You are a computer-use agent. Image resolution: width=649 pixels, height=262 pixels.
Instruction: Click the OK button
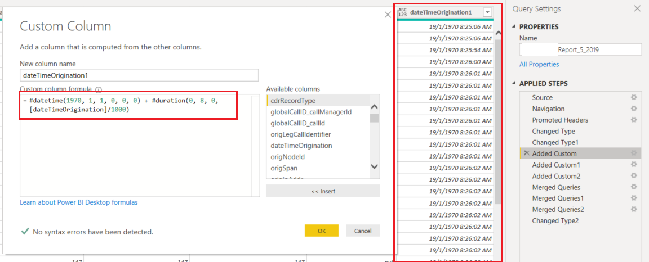point(322,231)
